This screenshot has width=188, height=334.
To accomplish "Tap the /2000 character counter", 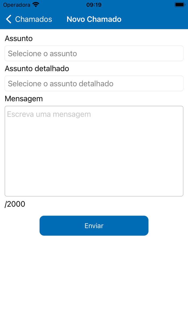I will click(x=15, y=204).
